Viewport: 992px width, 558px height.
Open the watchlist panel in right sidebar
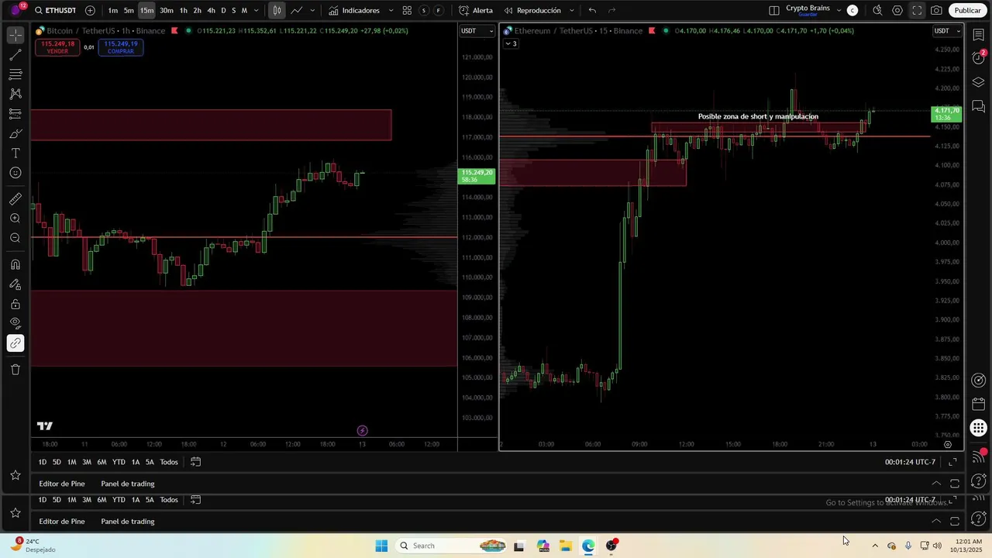click(979, 36)
